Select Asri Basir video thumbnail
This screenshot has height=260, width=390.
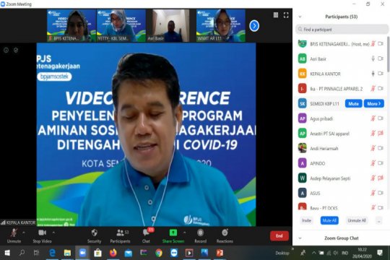(171, 25)
